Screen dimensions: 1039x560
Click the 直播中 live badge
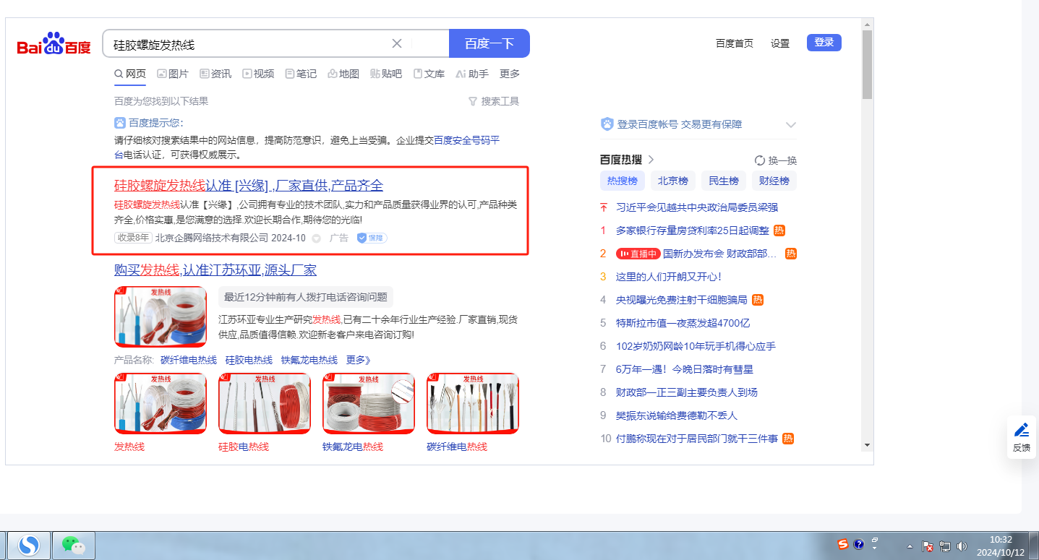click(x=638, y=254)
